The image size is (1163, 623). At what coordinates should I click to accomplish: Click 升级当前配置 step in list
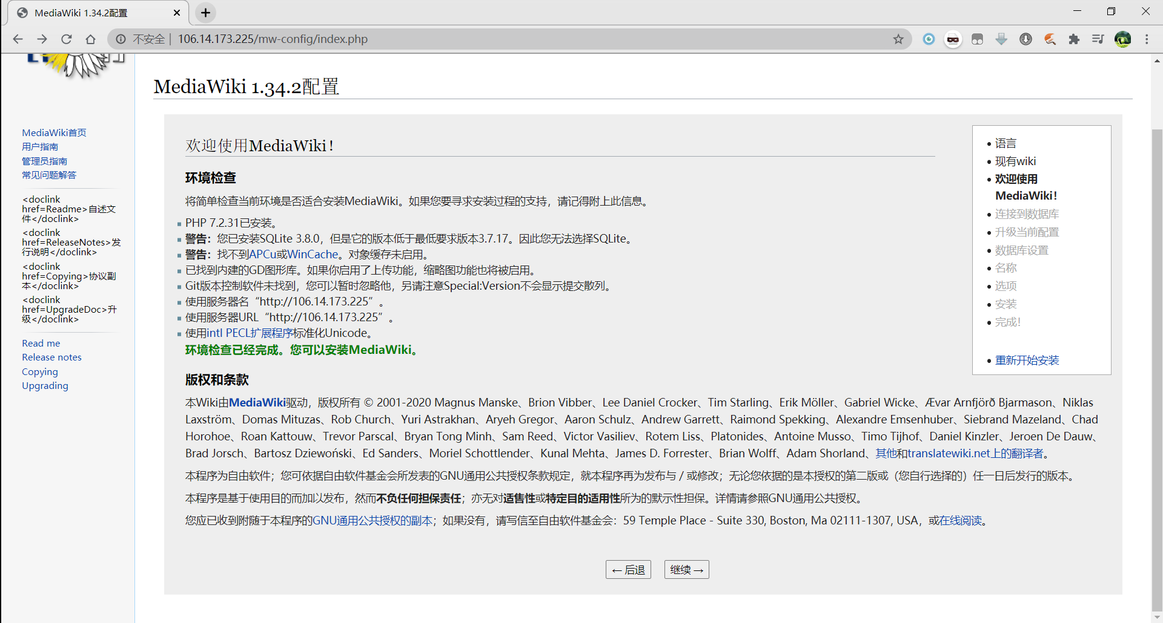click(1027, 232)
